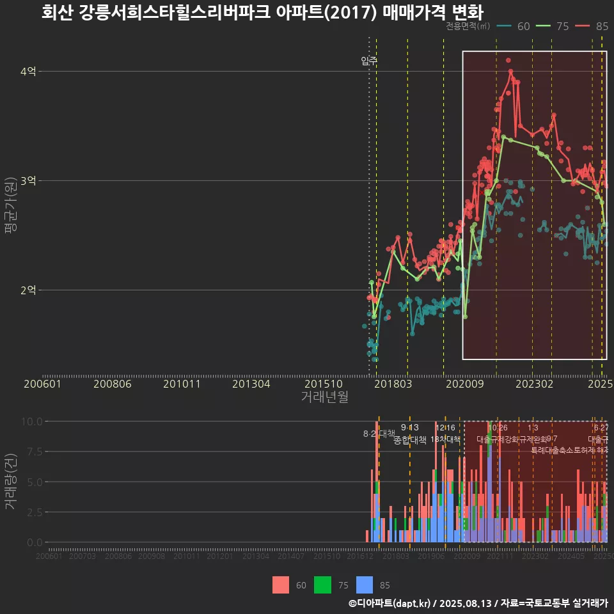Click 201201 on the volume chart axis
614x614 pixels.
(219, 556)
